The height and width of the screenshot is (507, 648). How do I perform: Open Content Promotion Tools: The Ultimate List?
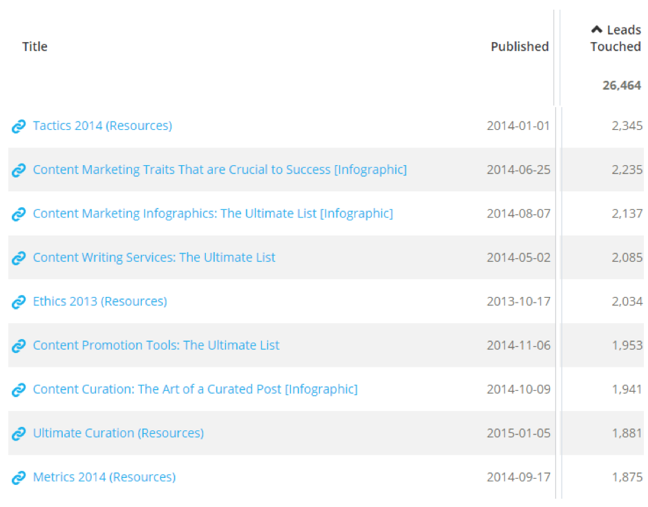point(156,345)
